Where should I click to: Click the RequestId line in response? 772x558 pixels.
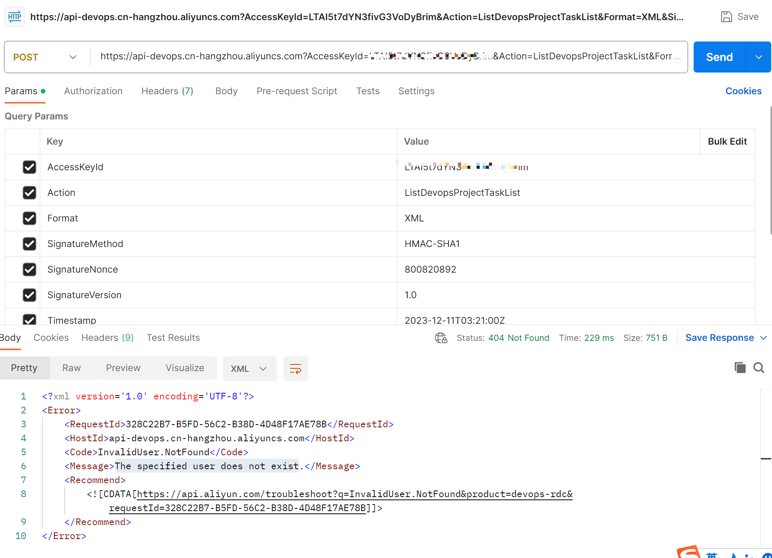pos(229,424)
